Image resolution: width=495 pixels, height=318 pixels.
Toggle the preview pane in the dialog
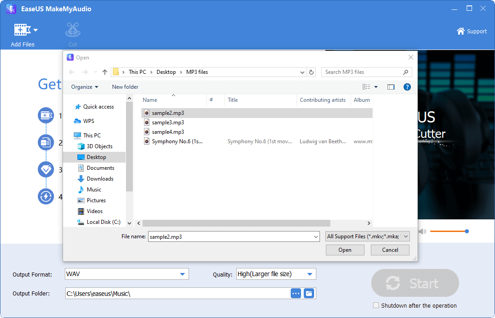(391, 86)
